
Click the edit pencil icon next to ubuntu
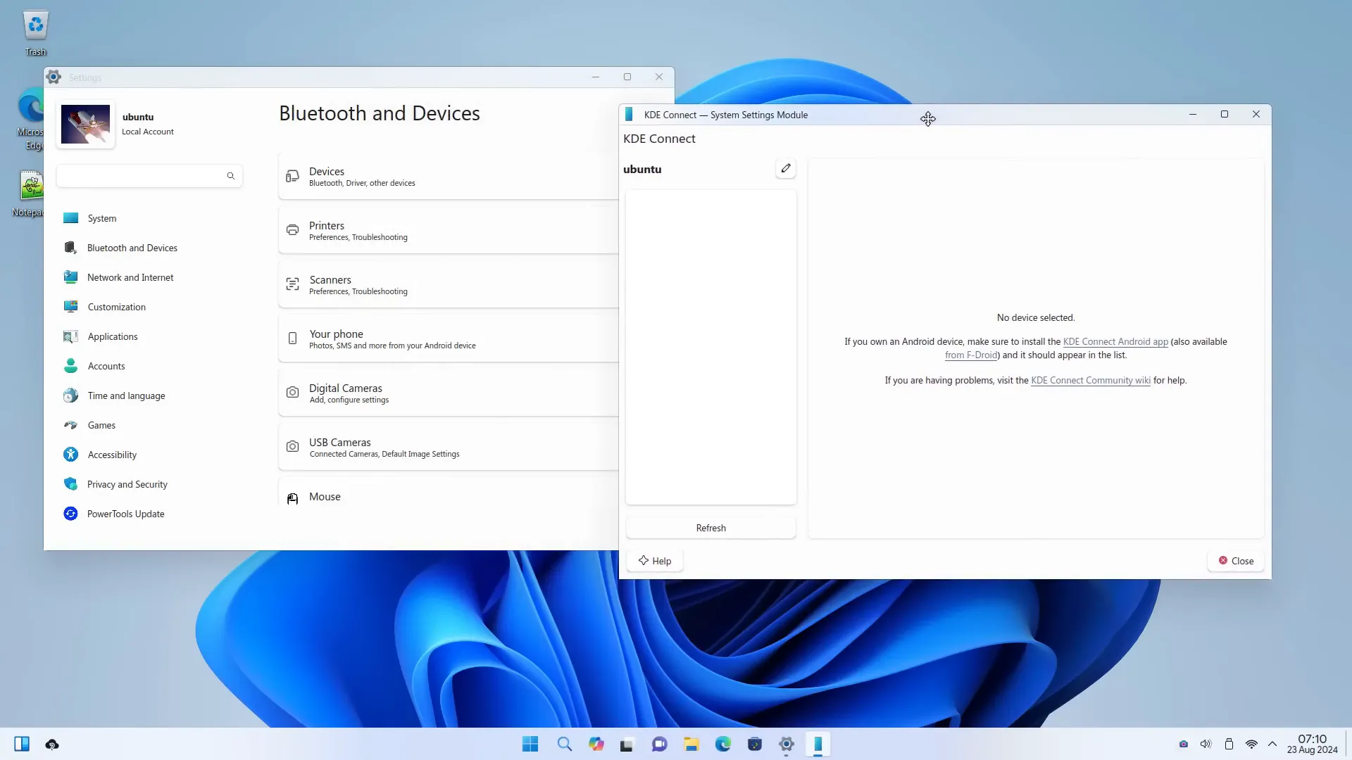(x=786, y=168)
